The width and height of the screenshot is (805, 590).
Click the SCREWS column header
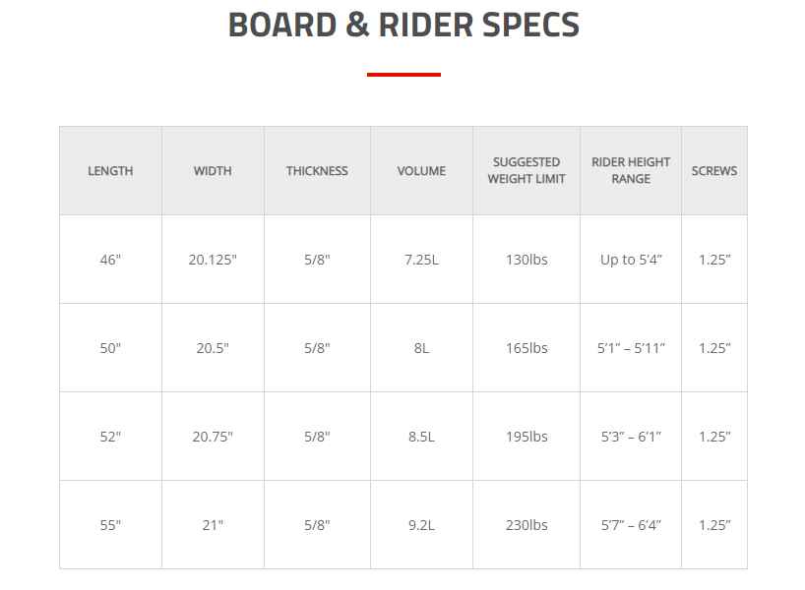coord(714,171)
